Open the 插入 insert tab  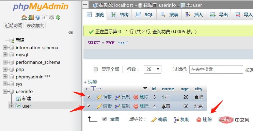(194, 15)
